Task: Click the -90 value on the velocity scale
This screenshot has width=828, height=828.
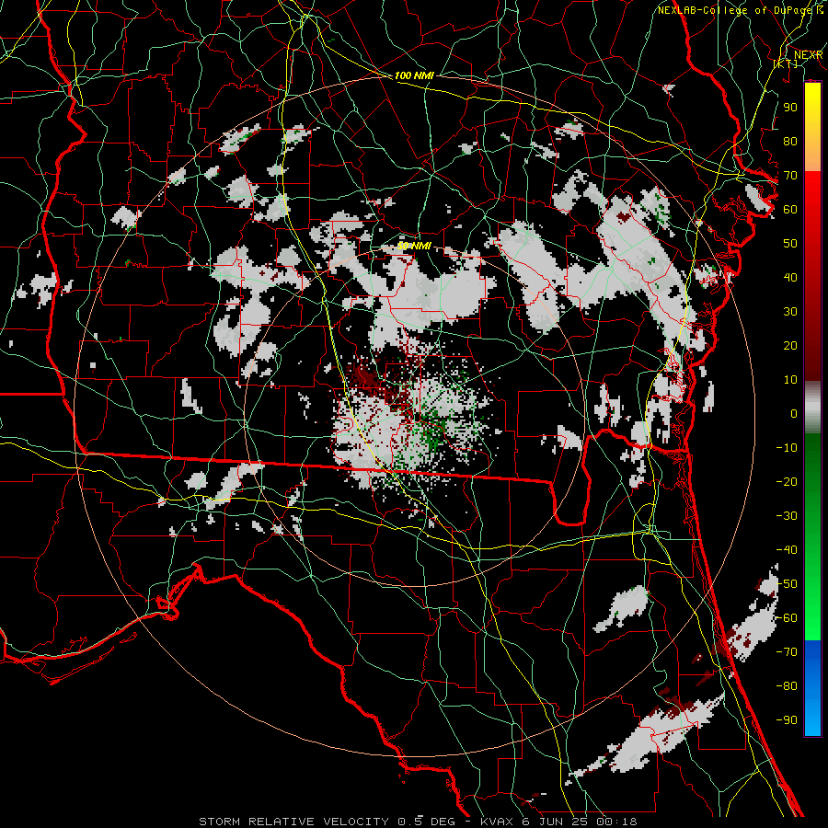Action: pos(787,720)
